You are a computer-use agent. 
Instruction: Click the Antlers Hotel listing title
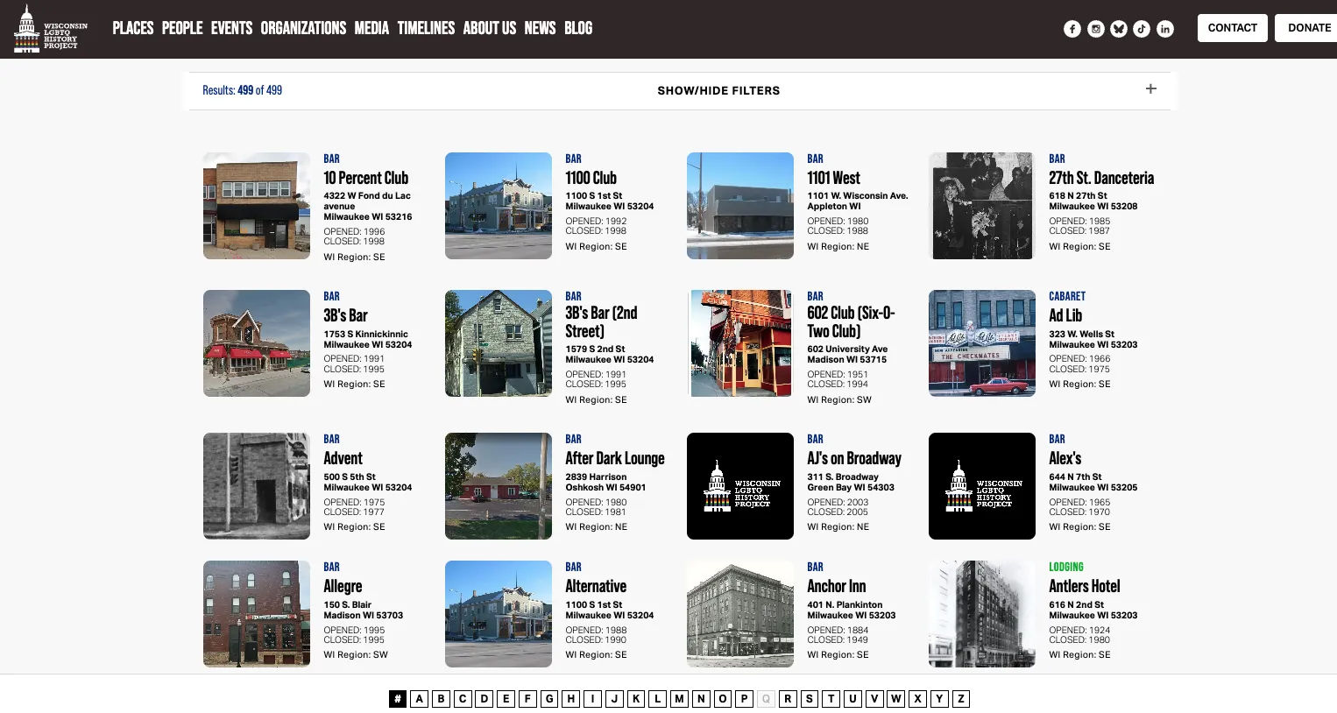tap(1084, 586)
